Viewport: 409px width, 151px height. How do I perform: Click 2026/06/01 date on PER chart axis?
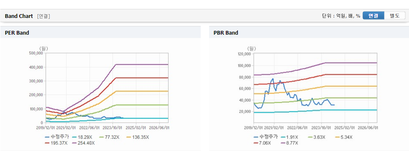[159, 128]
